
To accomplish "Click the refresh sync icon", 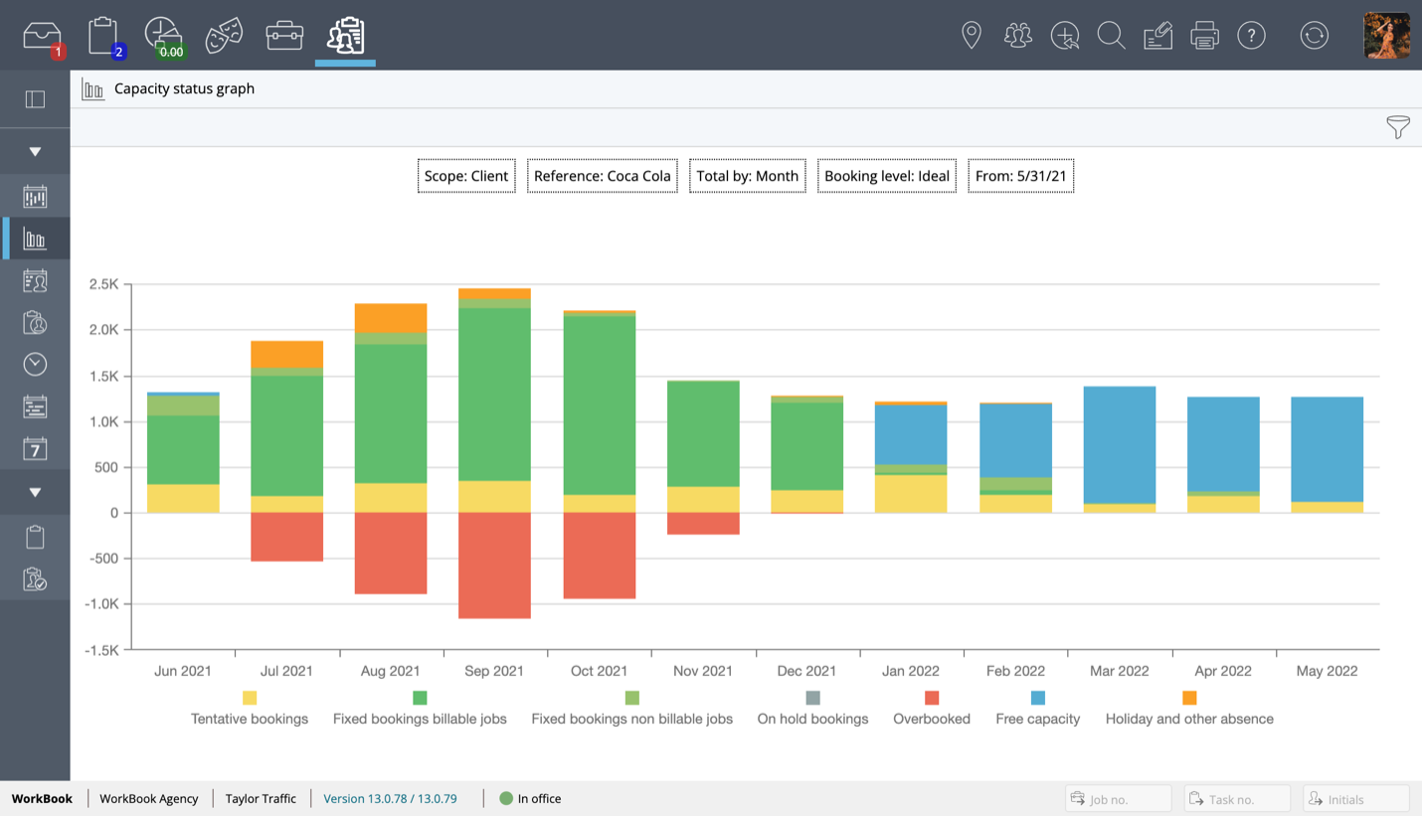I will pyautogui.click(x=1314, y=37).
